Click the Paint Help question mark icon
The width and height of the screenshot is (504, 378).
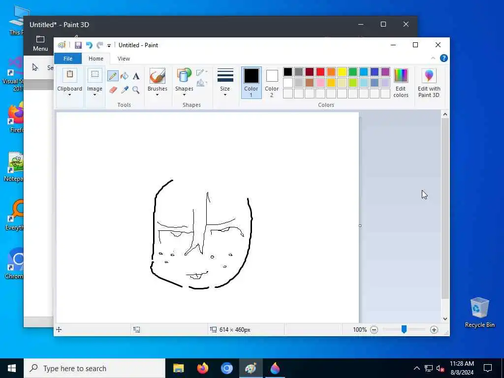[444, 58]
